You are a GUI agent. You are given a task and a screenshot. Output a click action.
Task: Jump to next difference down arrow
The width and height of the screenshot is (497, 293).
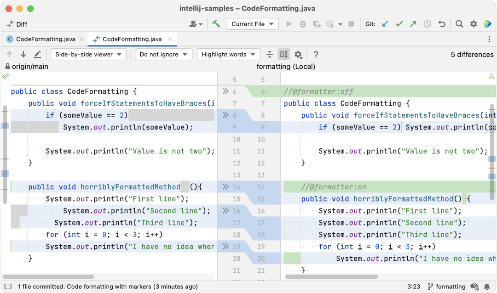pos(23,55)
